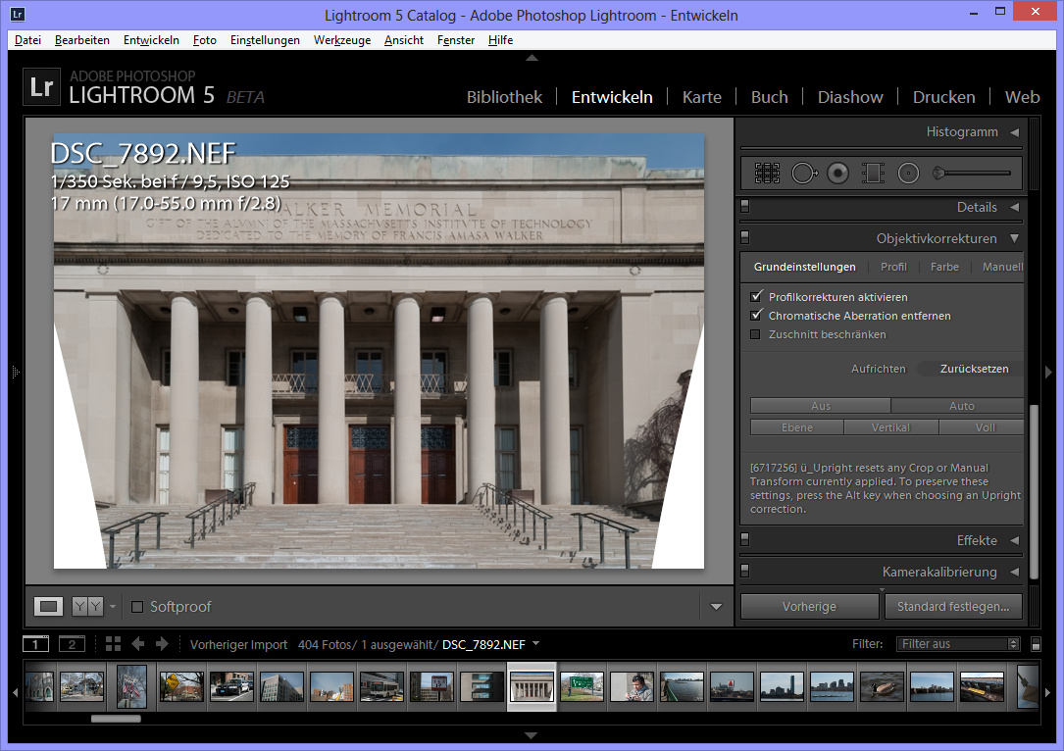Toggle Effekte panel switch

pyautogui.click(x=745, y=539)
